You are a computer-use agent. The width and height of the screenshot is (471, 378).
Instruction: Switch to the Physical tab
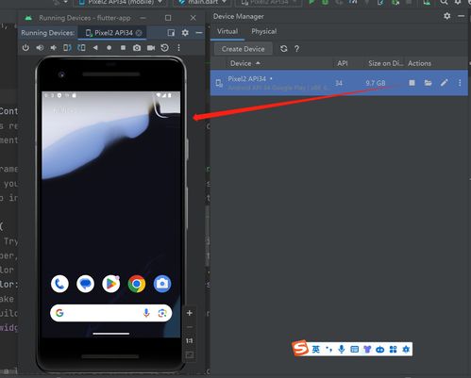(264, 31)
